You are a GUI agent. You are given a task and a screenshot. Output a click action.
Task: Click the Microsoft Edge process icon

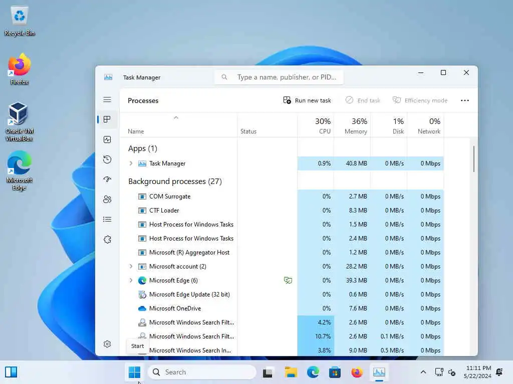point(142,280)
